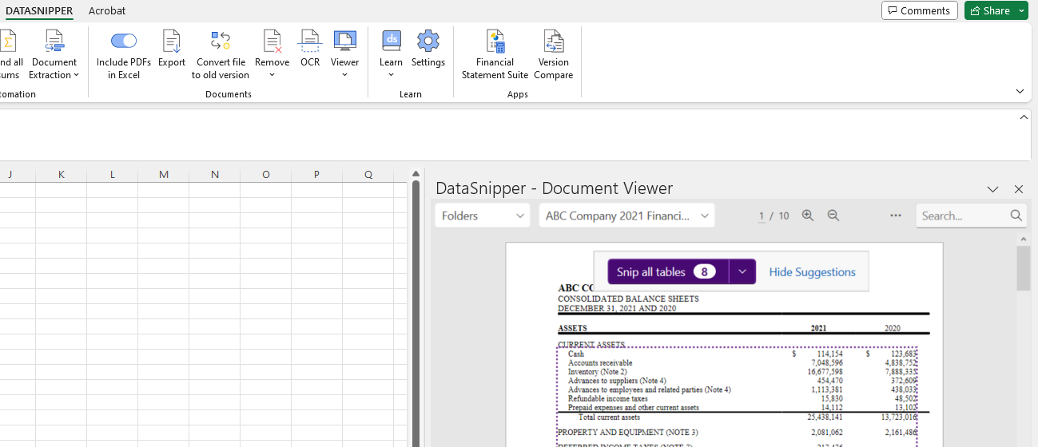1038x447 pixels.
Task: Open the ABC Company 2021 document dropdown
Action: click(x=626, y=216)
